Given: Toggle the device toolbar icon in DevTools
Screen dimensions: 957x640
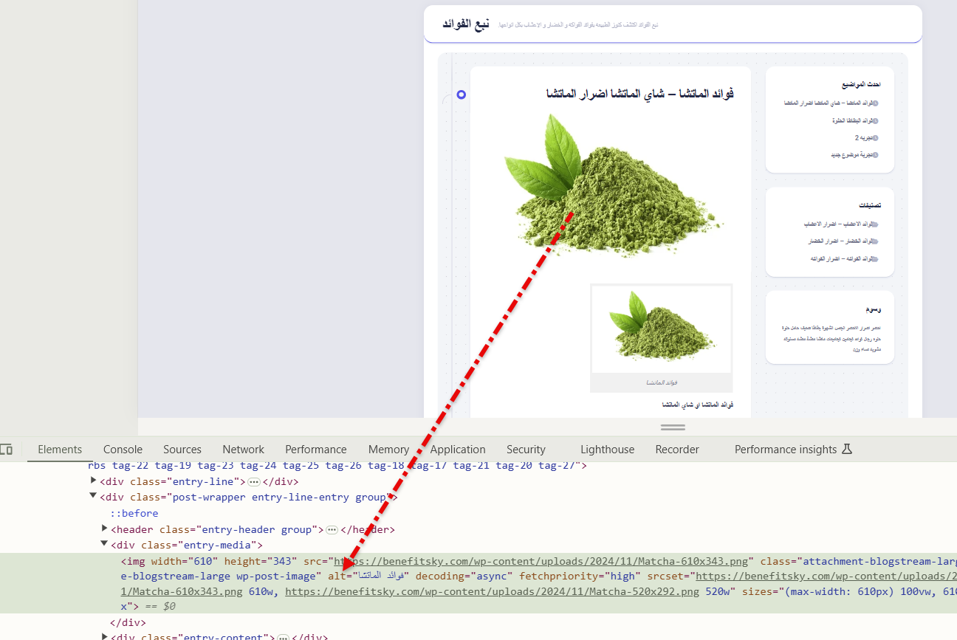Looking at the screenshot, I should (x=7, y=450).
